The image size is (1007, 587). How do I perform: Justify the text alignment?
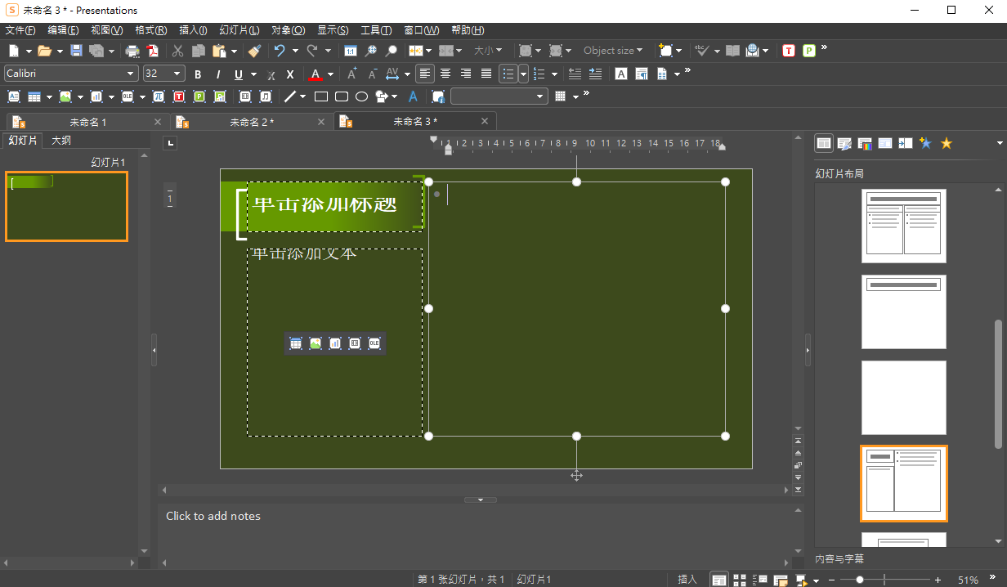pos(486,74)
